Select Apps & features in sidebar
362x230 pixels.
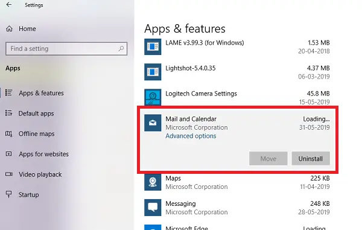tap(41, 93)
